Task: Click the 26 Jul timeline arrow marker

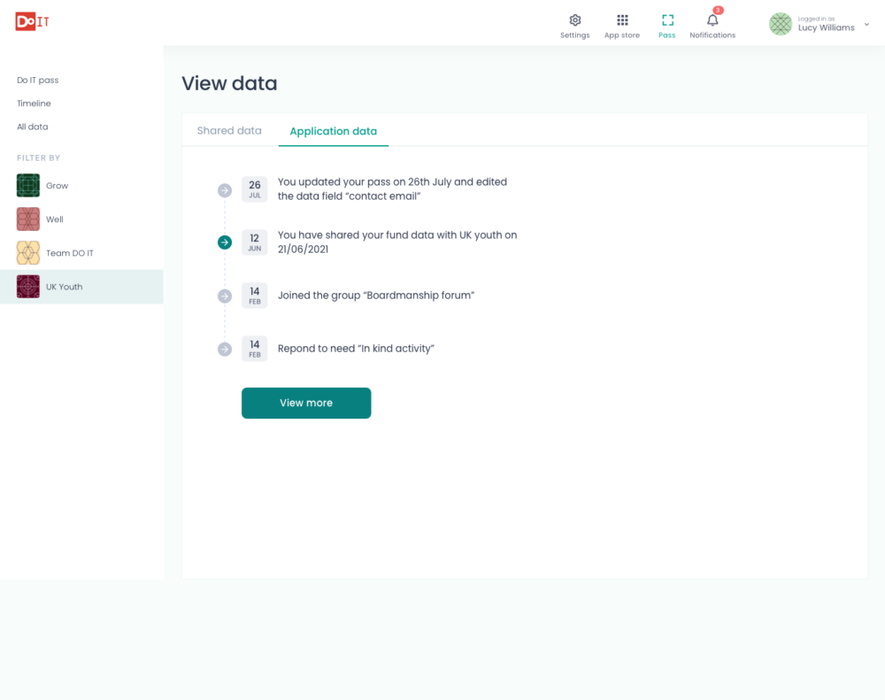Action: (x=225, y=189)
